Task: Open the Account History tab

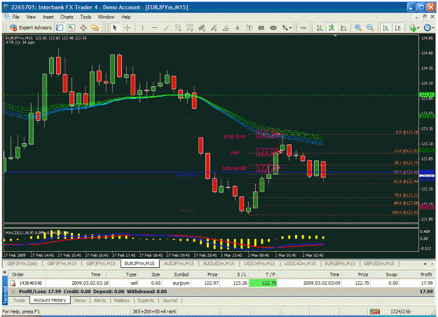Action: [50, 300]
